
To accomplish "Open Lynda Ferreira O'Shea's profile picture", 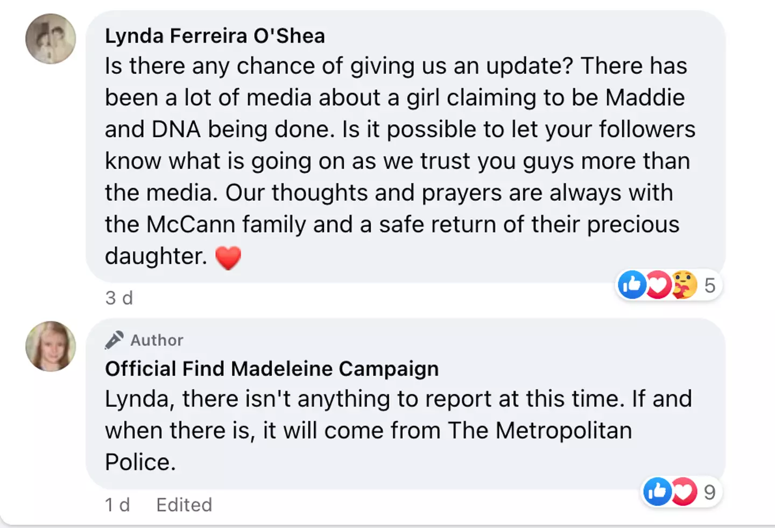I will pos(51,39).
